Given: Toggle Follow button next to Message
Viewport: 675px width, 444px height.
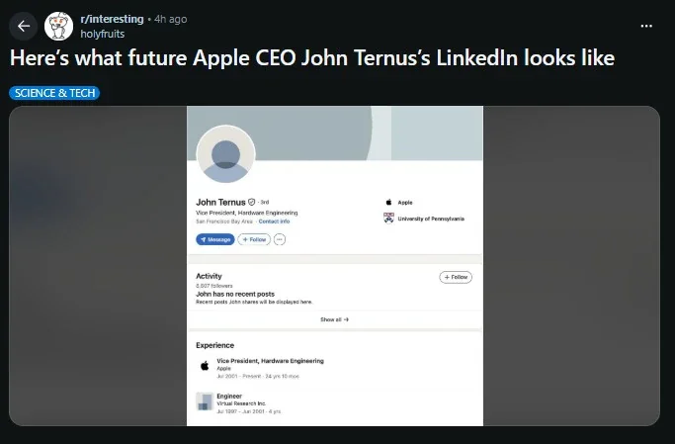Looking at the screenshot, I should (254, 239).
